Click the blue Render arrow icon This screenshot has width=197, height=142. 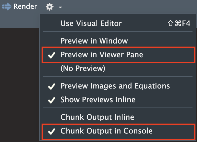point(7,6)
